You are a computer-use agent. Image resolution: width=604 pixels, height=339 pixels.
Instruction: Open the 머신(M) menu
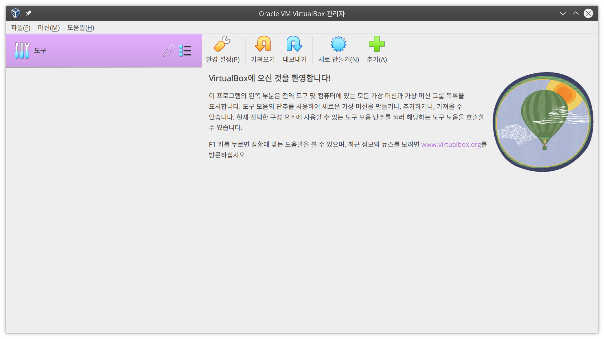tap(49, 28)
